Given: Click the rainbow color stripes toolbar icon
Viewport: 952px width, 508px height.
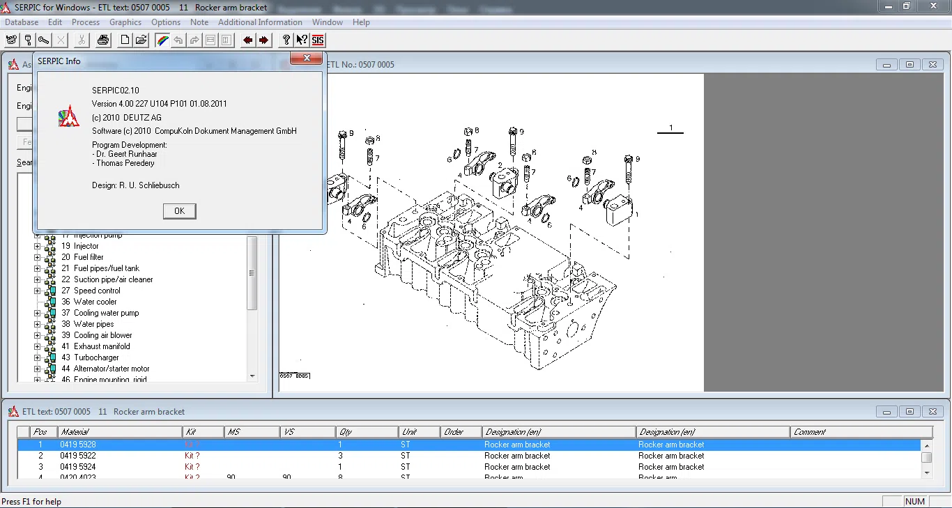Looking at the screenshot, I should click(162, 40).
